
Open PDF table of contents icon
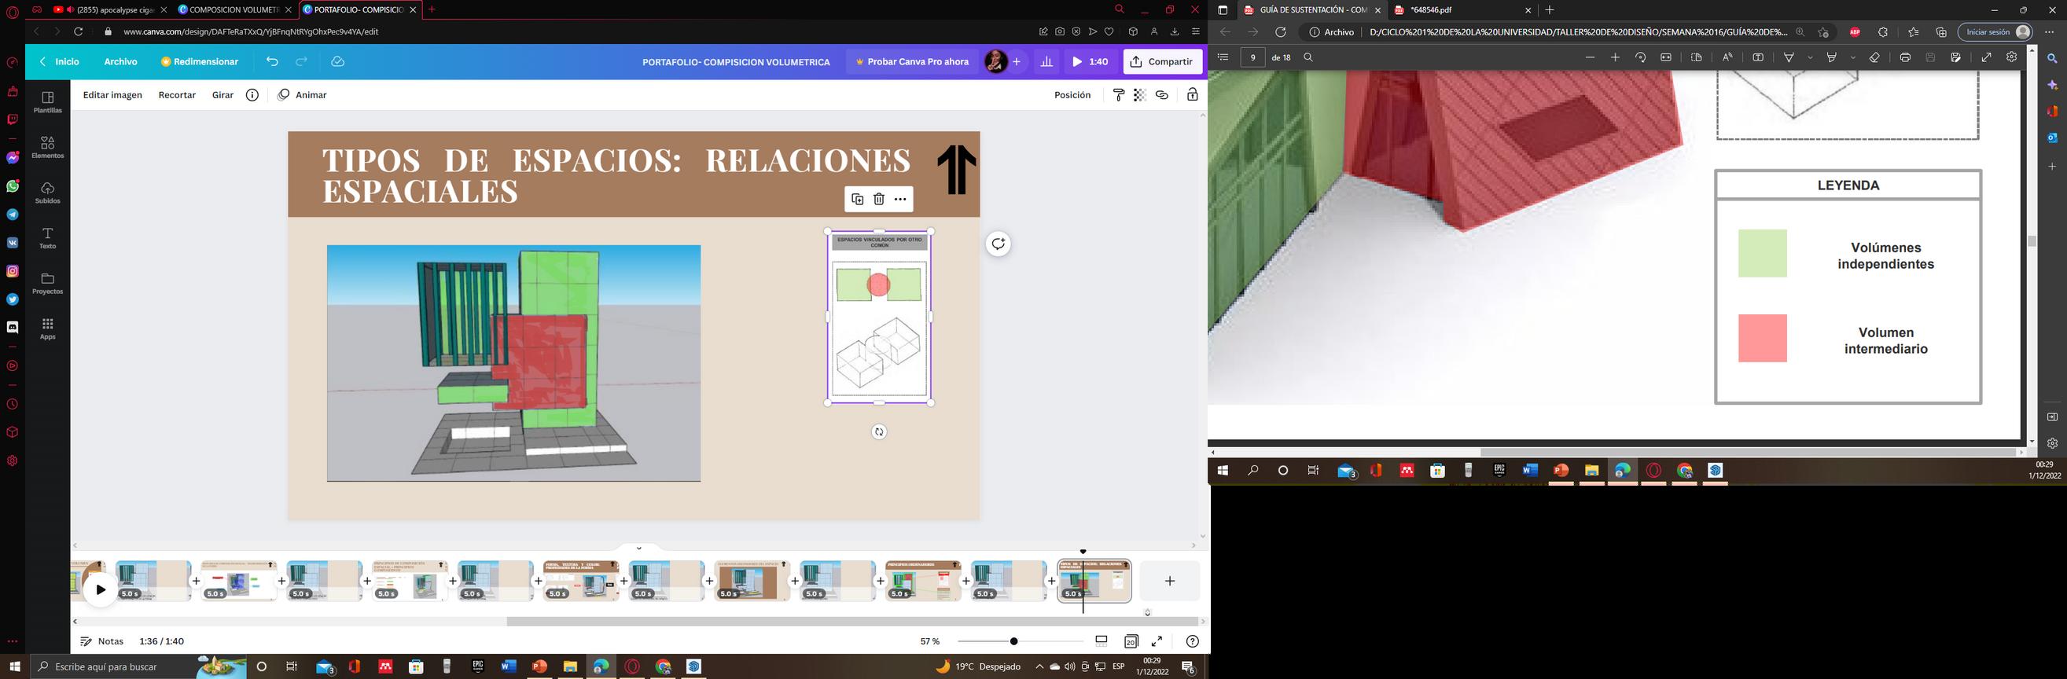1223,57
